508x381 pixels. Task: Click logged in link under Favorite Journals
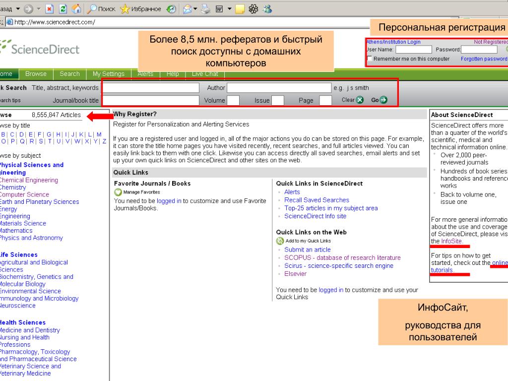click(169, 201)
